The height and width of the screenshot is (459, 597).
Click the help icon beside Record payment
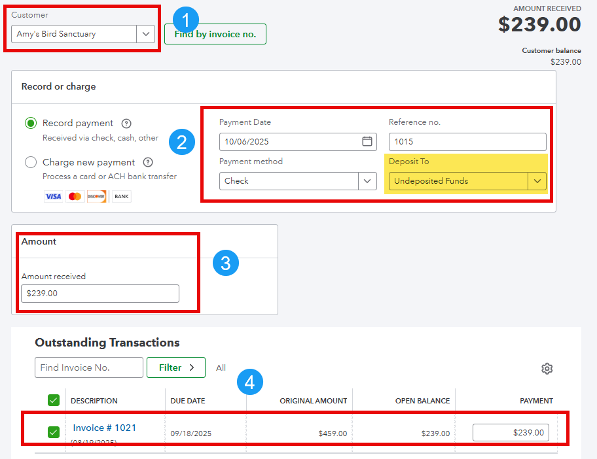pyautogui.click(x=127, y=124)
